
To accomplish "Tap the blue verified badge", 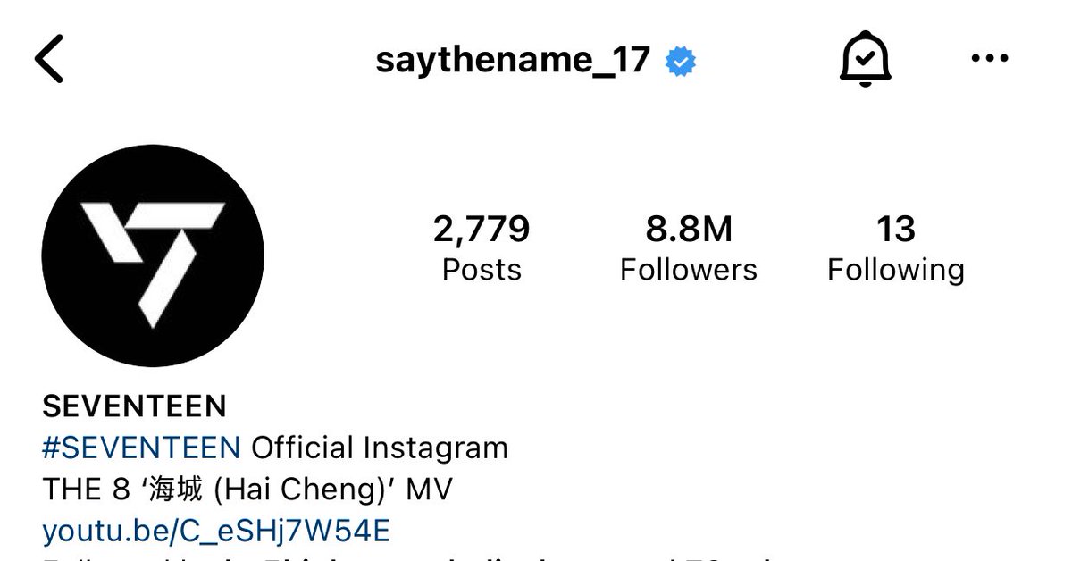I will pyautogui.click(x=681, y=62).
